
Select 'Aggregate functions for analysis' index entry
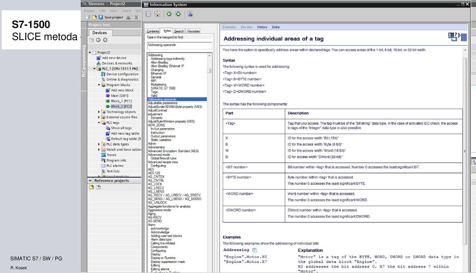(169, 206)
